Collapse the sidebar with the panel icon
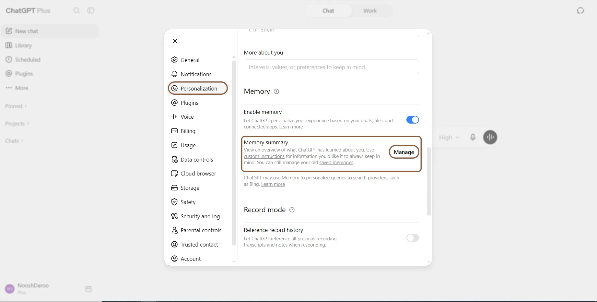Viewport: 597px width, 302px height. 91,11
